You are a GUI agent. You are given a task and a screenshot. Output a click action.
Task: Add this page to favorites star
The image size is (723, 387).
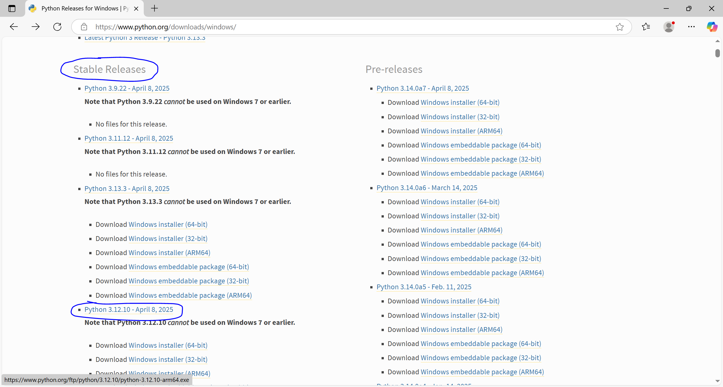[620, 27]
